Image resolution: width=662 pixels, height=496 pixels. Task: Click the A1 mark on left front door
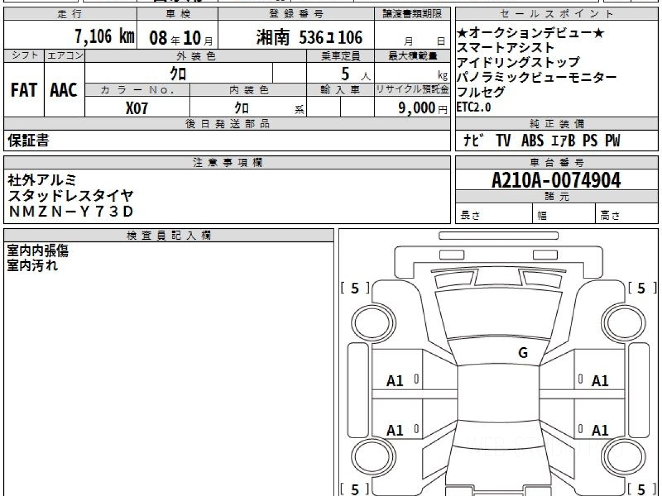395,381
